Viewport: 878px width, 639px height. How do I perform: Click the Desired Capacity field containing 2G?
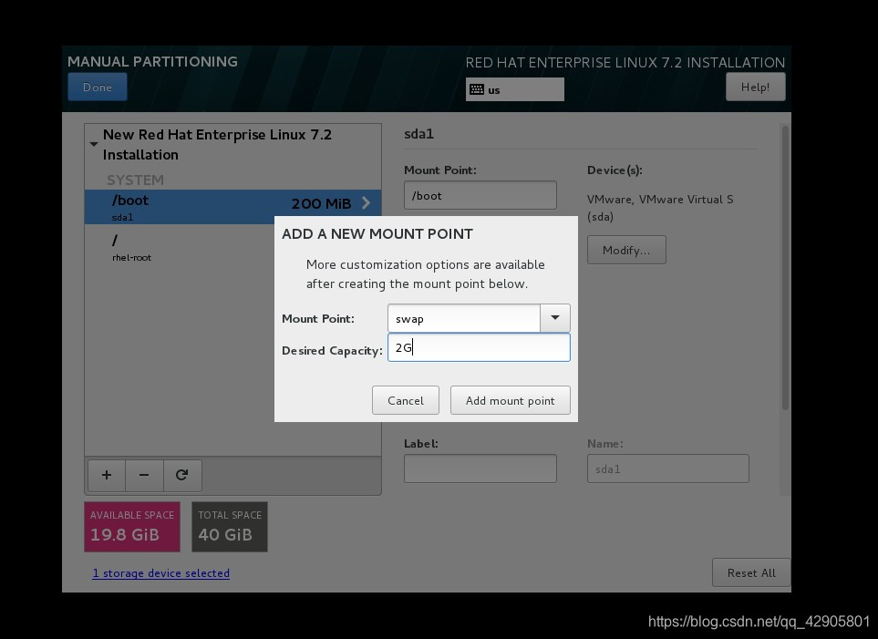coord(479,347)
